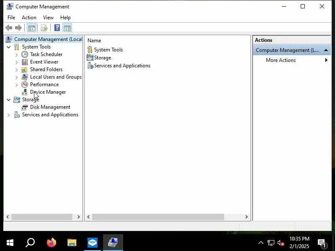
Task: Expand the Shared Folders node
Action: [x=16, y=70]
